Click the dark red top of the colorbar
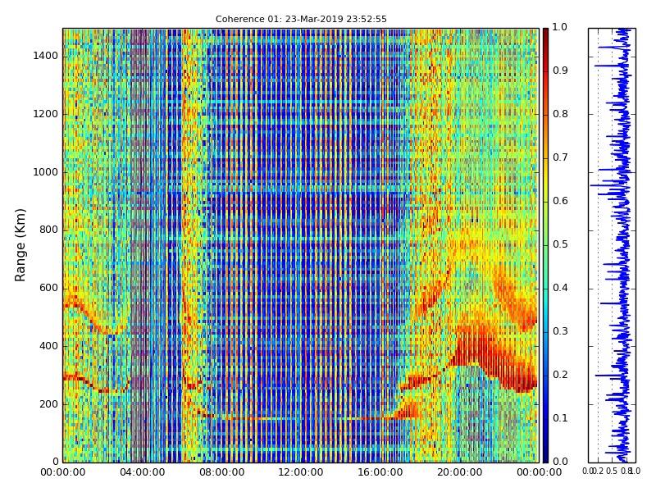The width and height of the screenshot is (656, 492). pos(545,34)
